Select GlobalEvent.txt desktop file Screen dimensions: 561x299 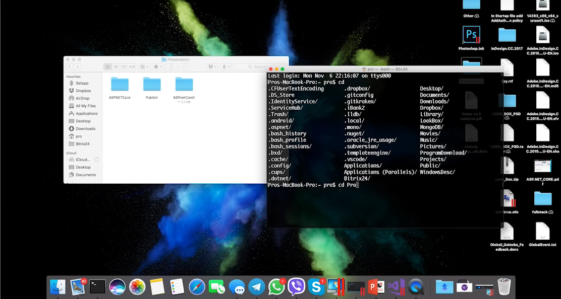pos(542,235)
